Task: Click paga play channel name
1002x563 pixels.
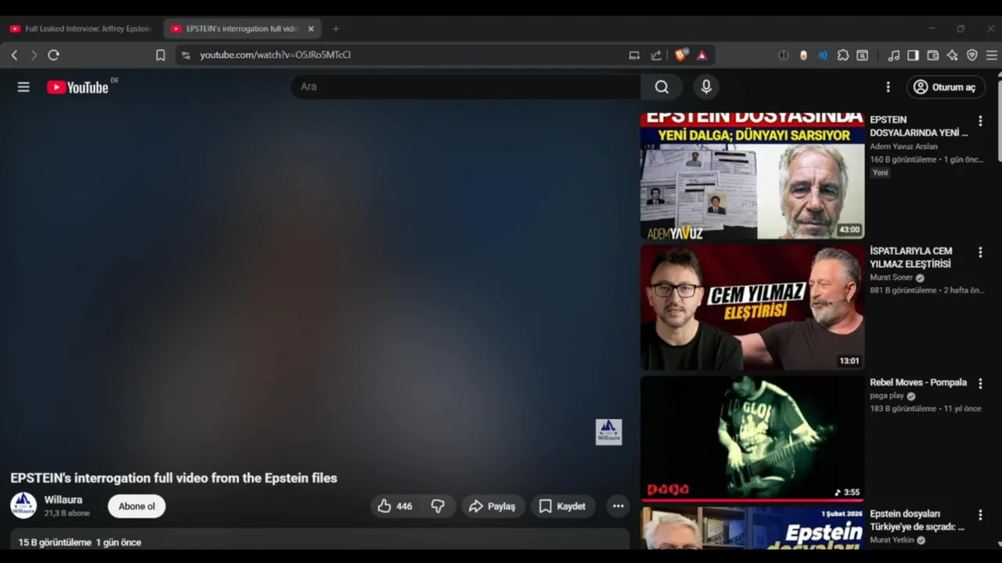Action: [x=887, y=396]
